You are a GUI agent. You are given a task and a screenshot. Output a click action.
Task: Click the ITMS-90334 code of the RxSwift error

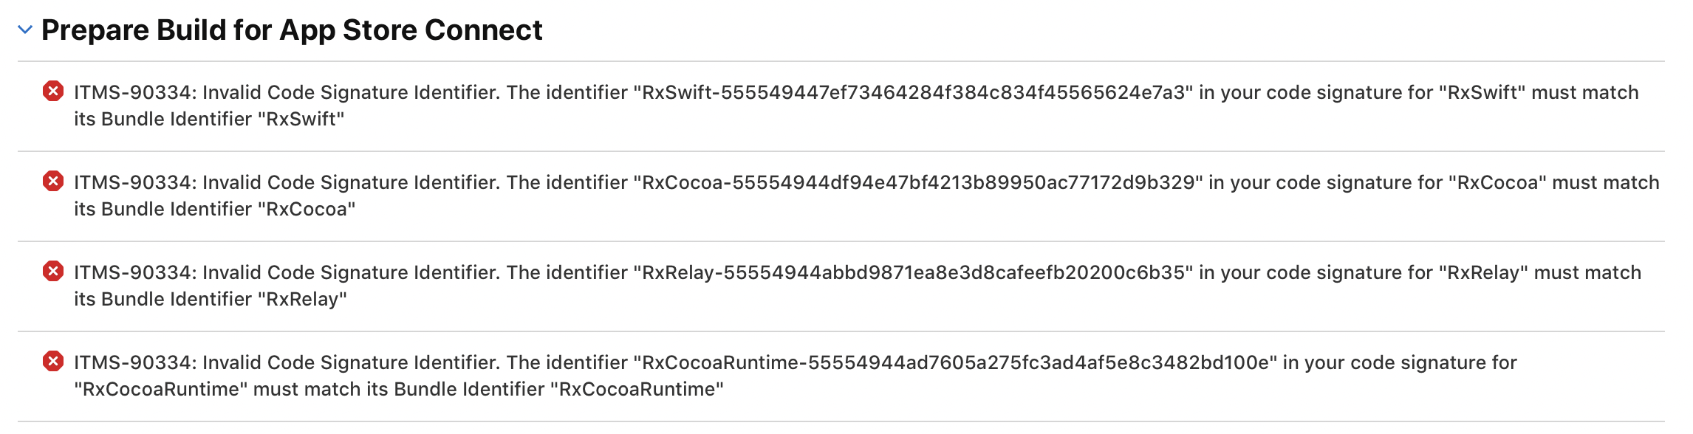pyautogui.click(x=135, y=92)
